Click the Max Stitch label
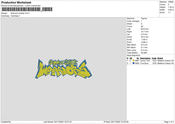The width and height of the screenshot is (175, 124). click(132, 45)
